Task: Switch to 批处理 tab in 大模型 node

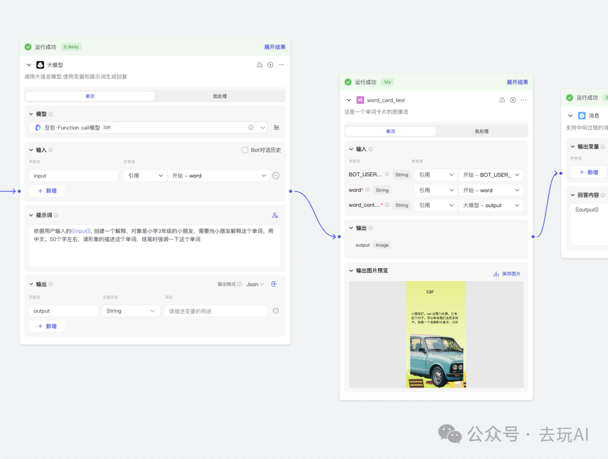Action: tap(220, 96)
